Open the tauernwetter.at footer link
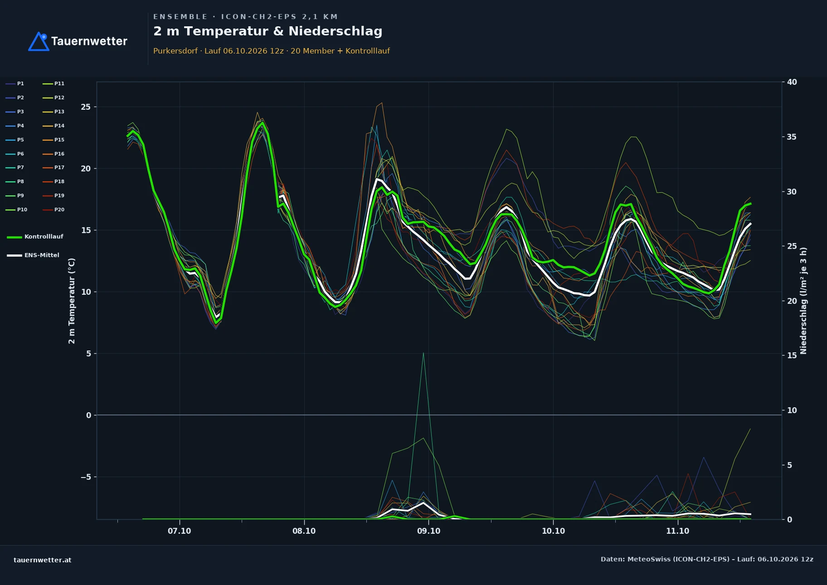827x585 pixels. coord(43,560)
